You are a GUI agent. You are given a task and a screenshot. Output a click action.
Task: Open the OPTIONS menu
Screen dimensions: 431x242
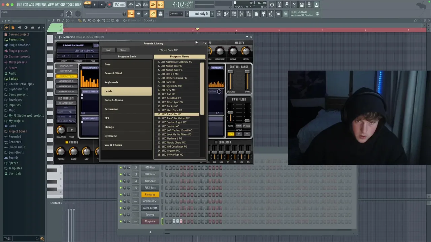60,5
